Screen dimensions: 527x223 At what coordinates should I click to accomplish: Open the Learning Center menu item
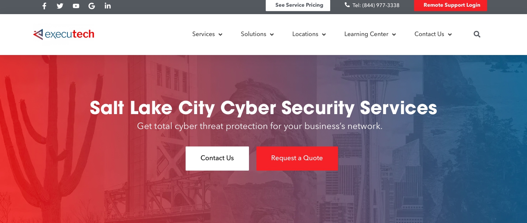pos(366,34)
